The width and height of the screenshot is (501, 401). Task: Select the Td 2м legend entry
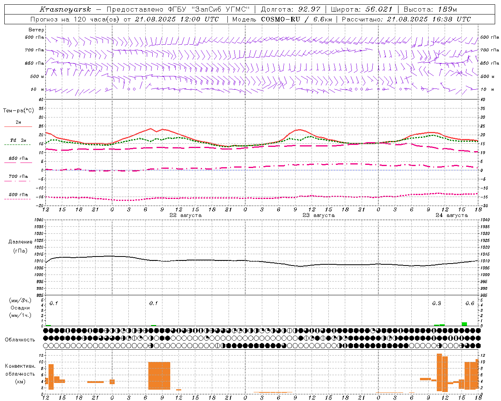point(18,140)
